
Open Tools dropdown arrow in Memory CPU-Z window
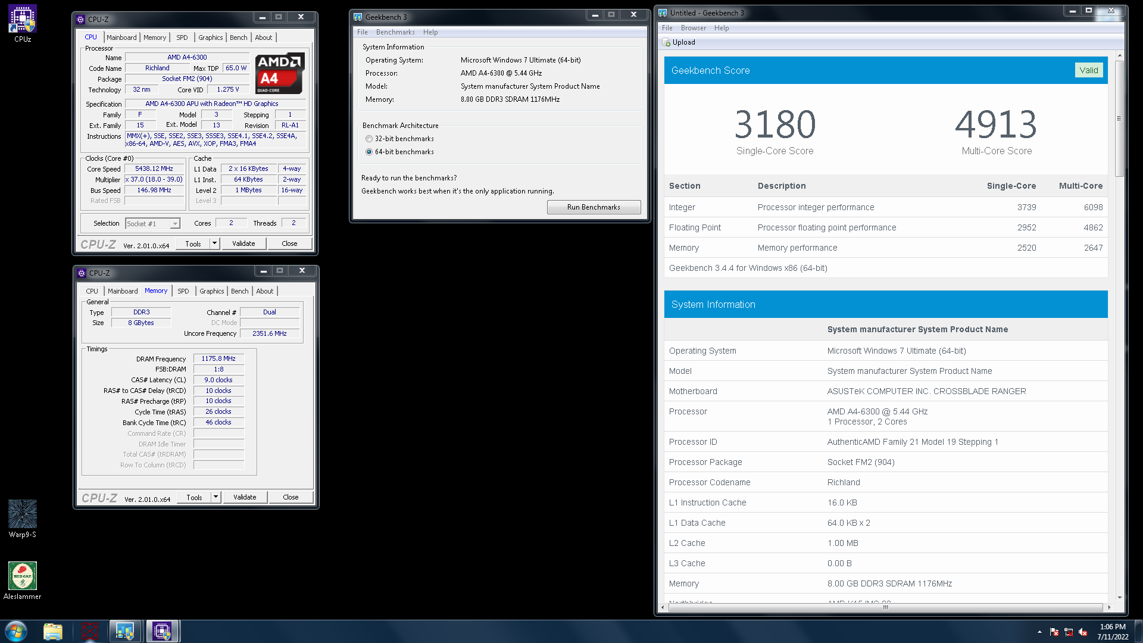216,497
